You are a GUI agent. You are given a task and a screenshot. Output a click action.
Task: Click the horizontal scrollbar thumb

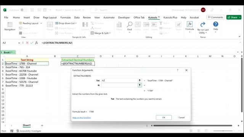coord(193,126)
